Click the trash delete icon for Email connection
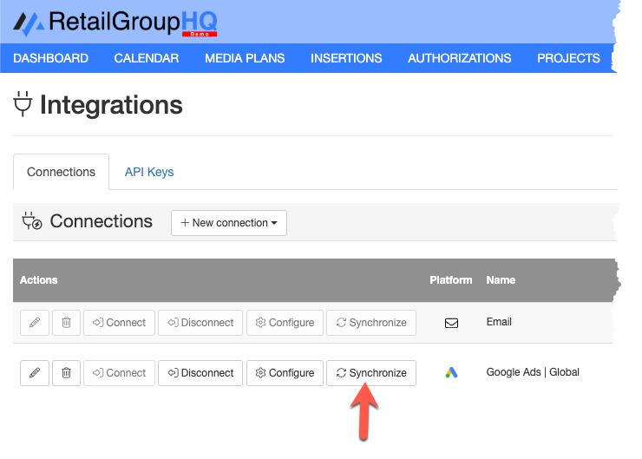The width and height of the screenshot is (642, 459). pos(66,323)
